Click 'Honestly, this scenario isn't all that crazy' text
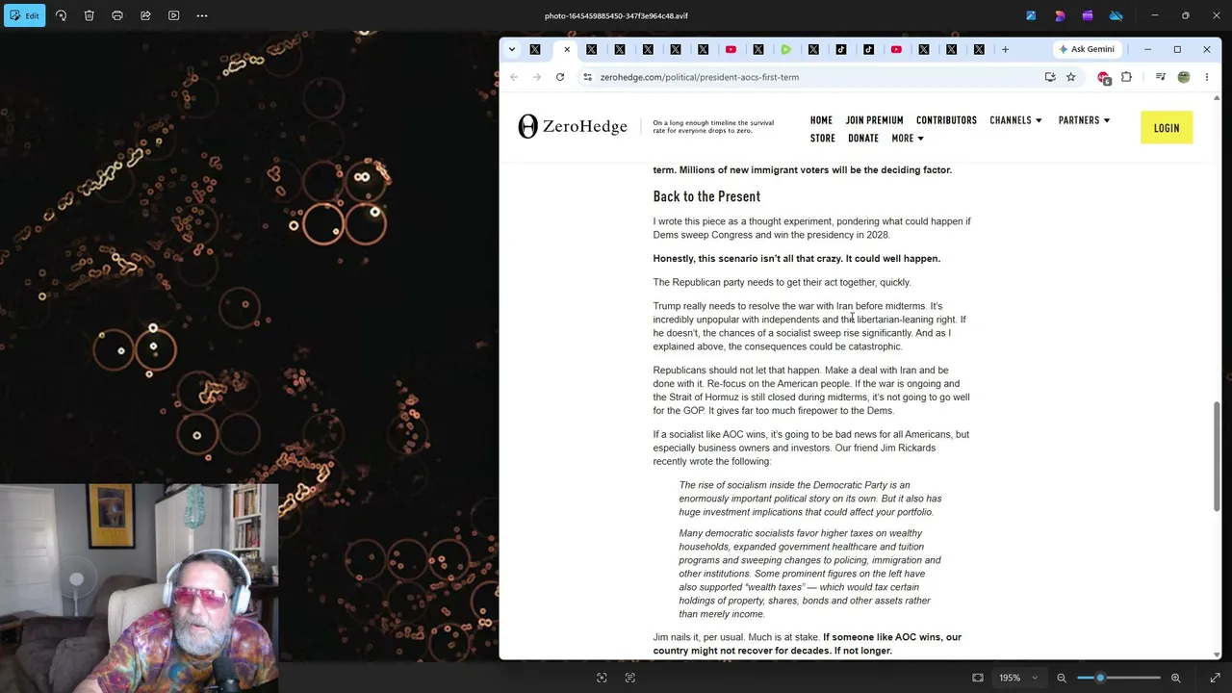This screenshot has width=1232, height=693. 747,258
